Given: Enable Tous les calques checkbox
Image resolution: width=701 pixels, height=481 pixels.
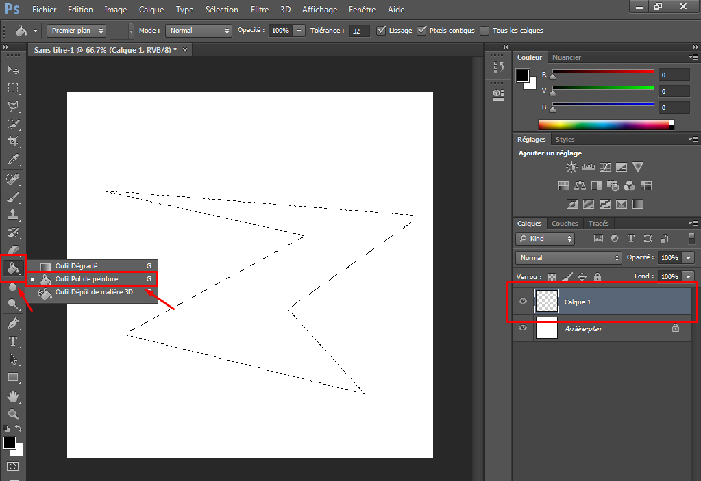Looking at the screenshot, I should click(x=484, y=30).
